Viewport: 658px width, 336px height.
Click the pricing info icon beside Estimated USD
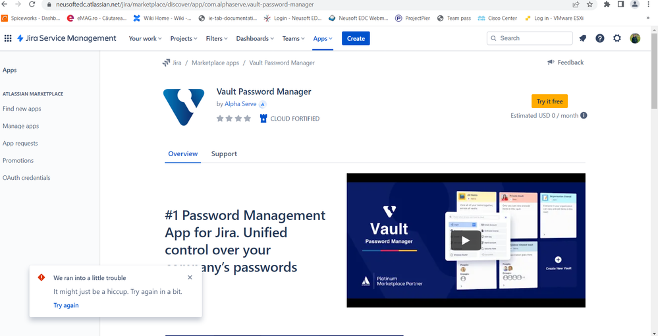[x=584, y=115]
